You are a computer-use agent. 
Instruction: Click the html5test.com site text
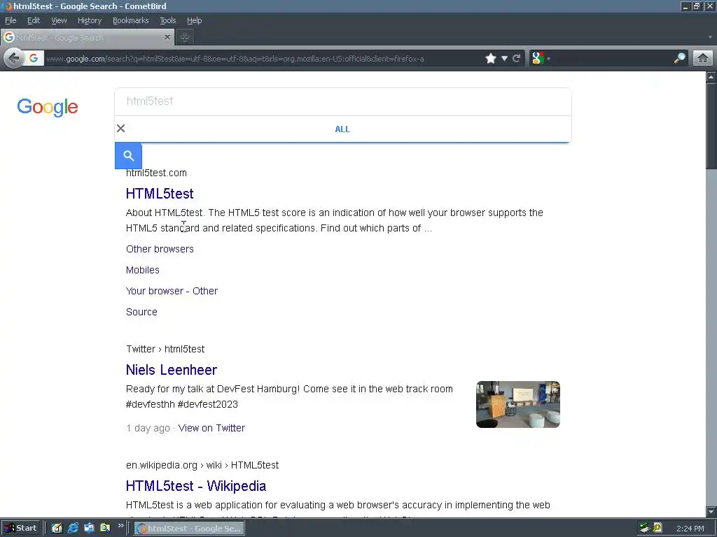click(x=156, y=173)
